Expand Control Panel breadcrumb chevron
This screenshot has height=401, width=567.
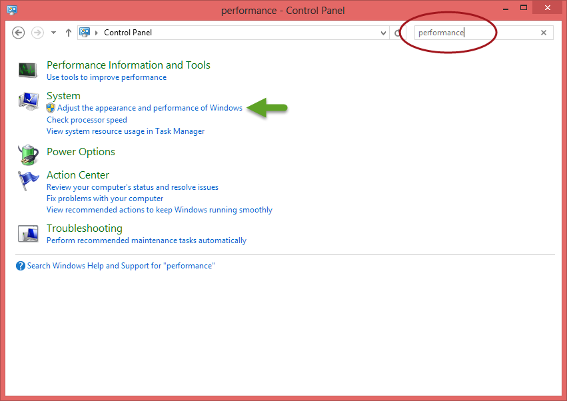click(x=97, y=33)
